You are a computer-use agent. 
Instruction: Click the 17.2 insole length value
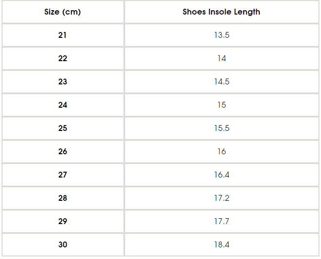(x=221, y=198)
